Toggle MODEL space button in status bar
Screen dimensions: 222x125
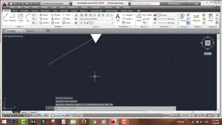[x=166, y=116]
